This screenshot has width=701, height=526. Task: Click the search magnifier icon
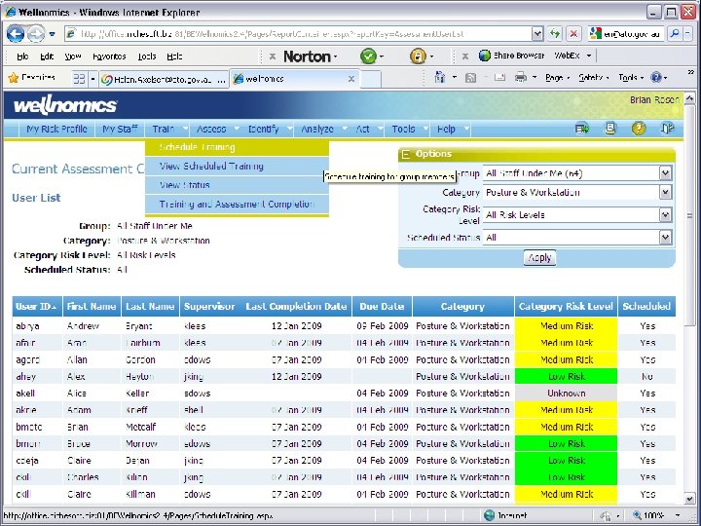(x=675, y=33)
